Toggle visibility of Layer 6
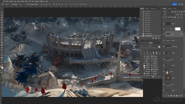Image resolution: width=185 pixels, height=104 pixels. (x=164, y=78)
